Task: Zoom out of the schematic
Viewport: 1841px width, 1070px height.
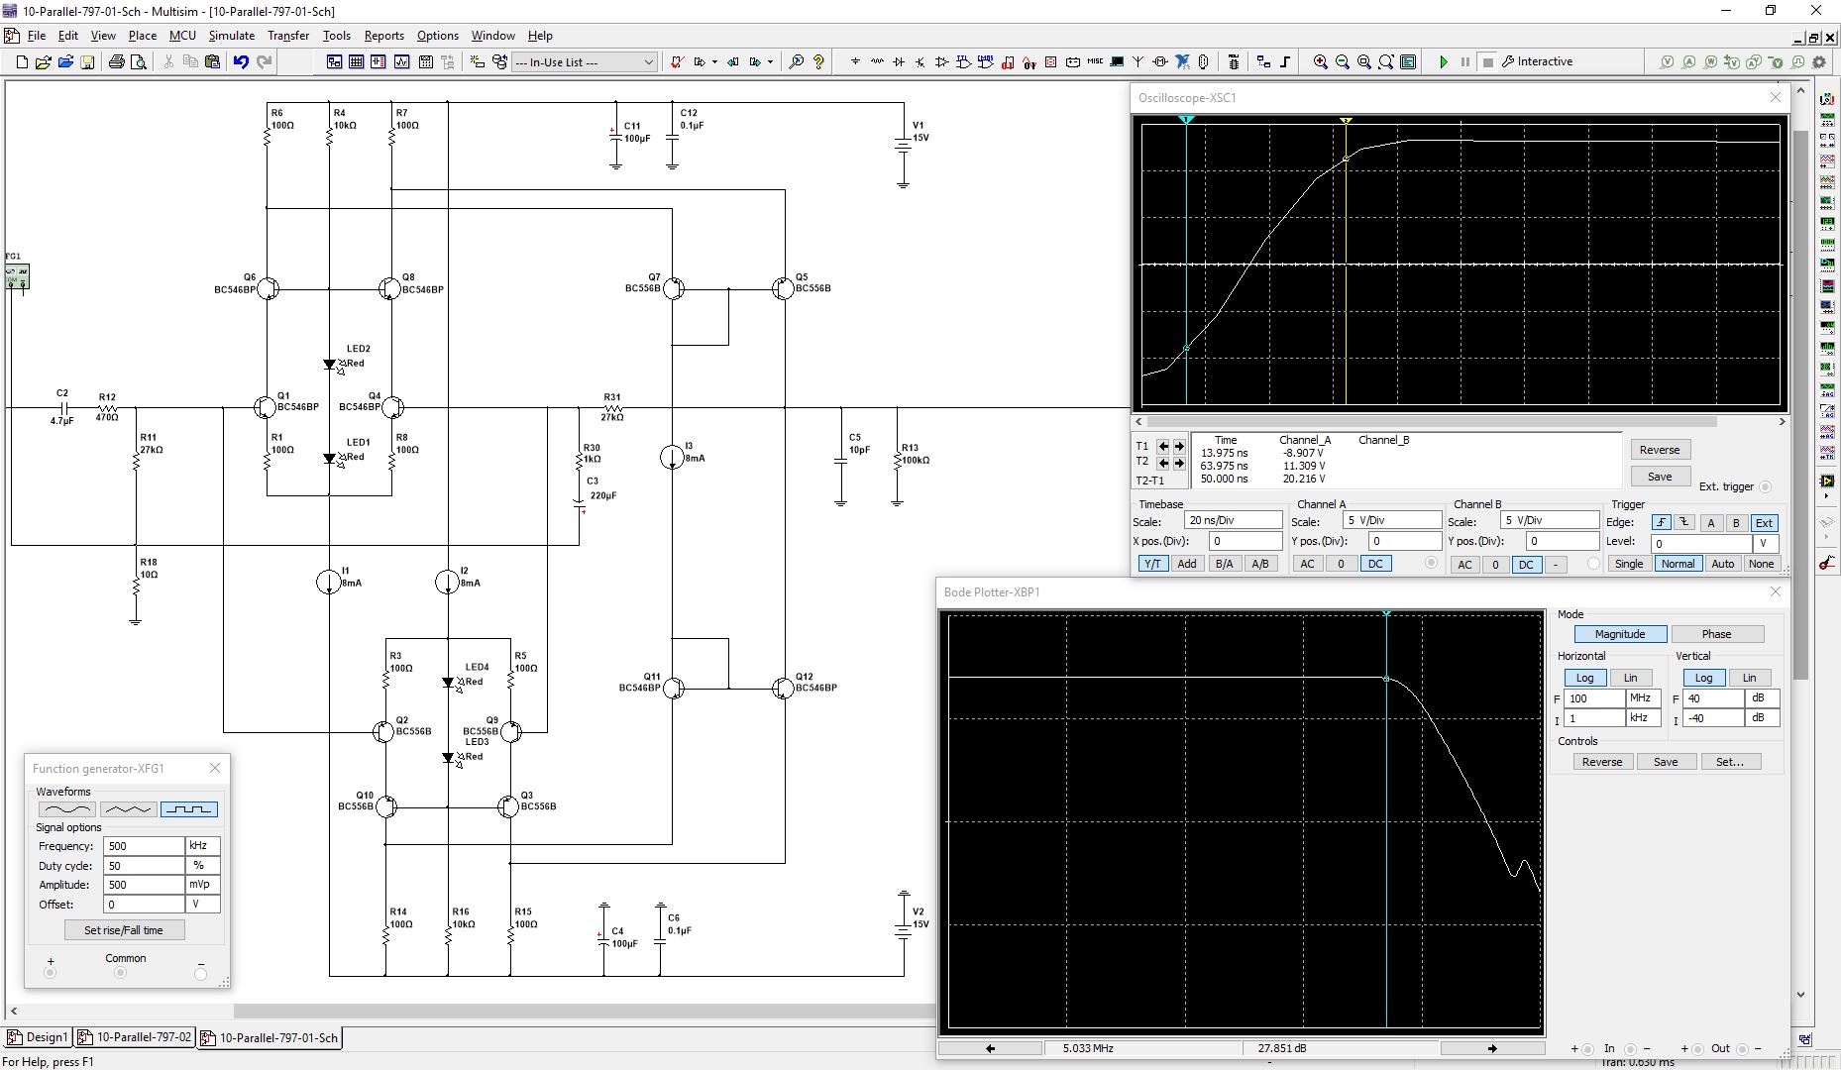Action: coord(1343,61)
